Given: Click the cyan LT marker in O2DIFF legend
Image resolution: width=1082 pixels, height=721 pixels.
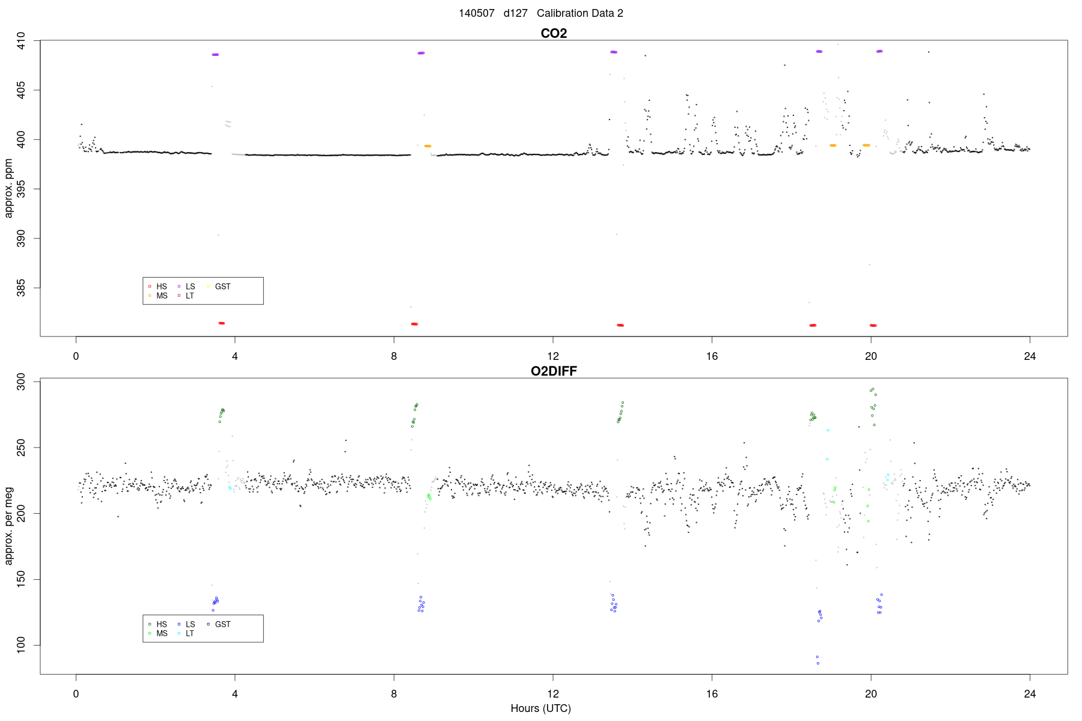Looking at the screenshot, I should [x=179, y=633].
